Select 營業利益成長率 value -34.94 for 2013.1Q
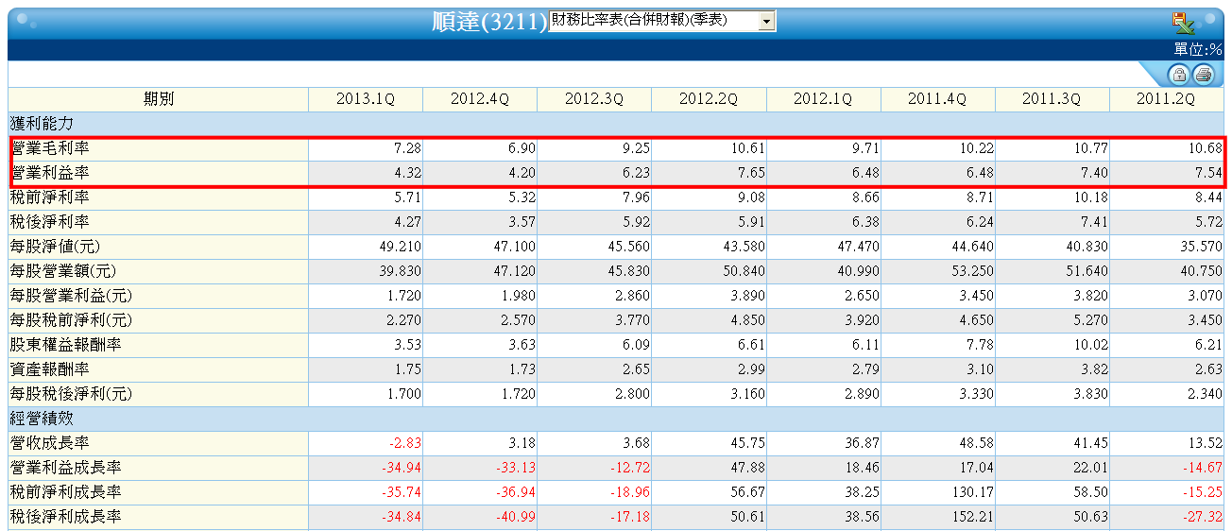The width and height of the screenshot is (1232, 531). pos(401,468)
